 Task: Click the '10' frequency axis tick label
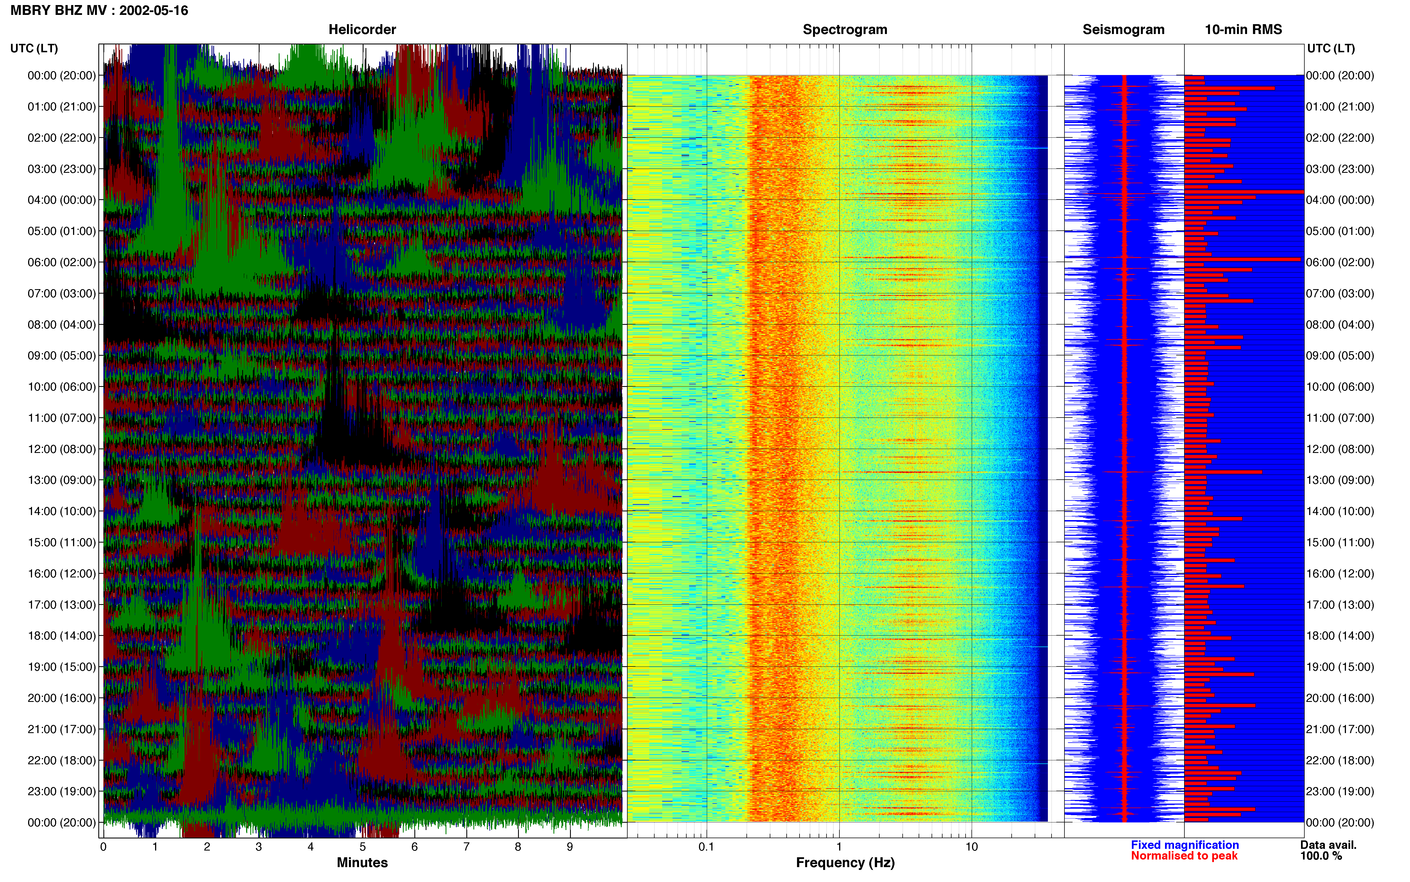(971, 847)
